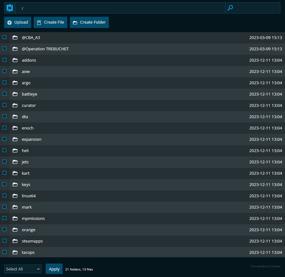Click the folder icon beside addons
This screenshot has width=285, height=277.
(15, 60)
